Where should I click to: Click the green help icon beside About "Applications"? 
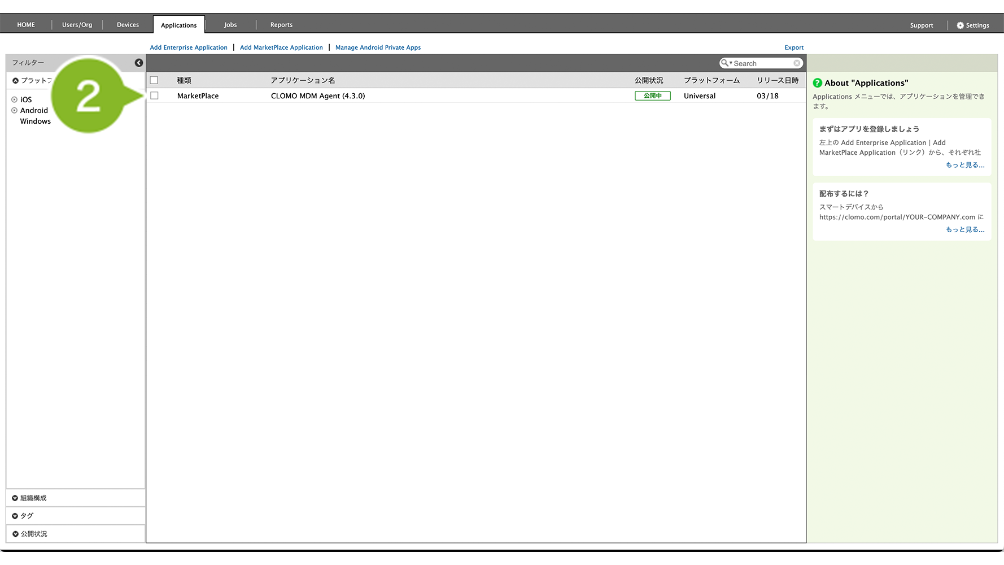point(817,83)
